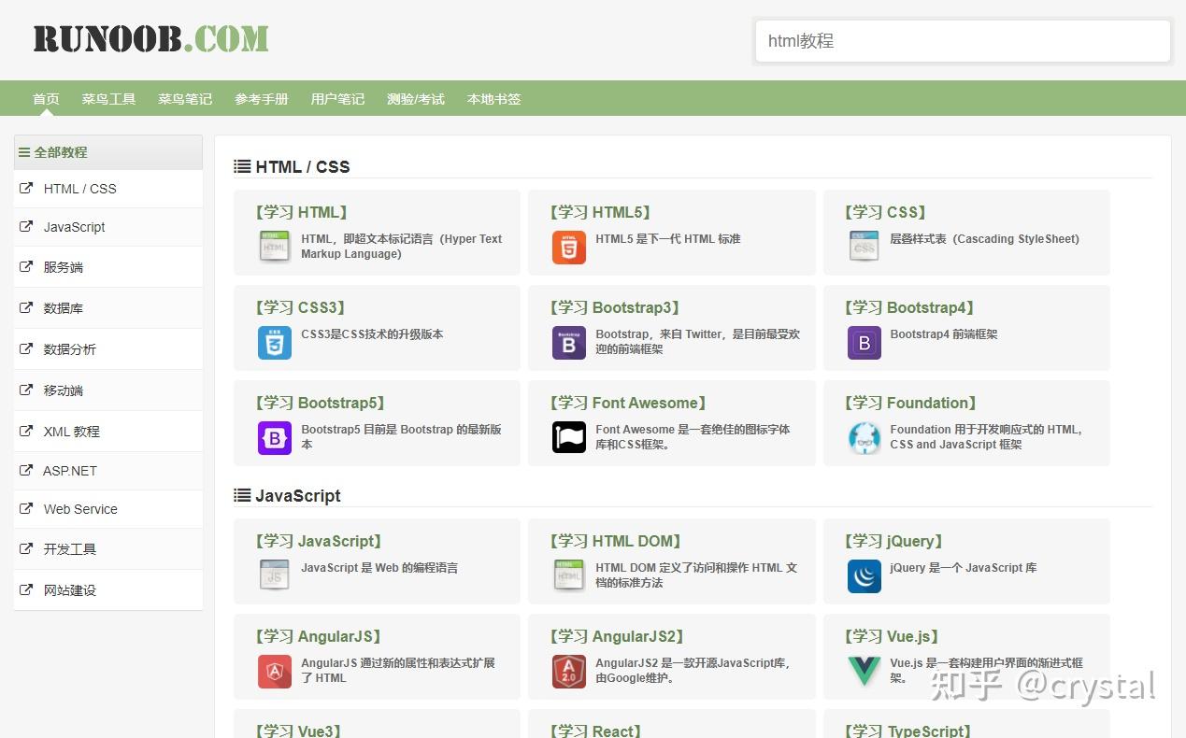Open the 参考手册 navigation item
This screenshot has width=1186, height=738.
click(x=262, y=99)
